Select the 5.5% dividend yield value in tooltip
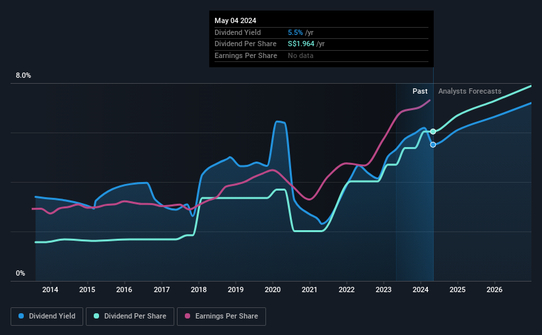Viewport: 542px width, 335px height. tap(295, 32)
